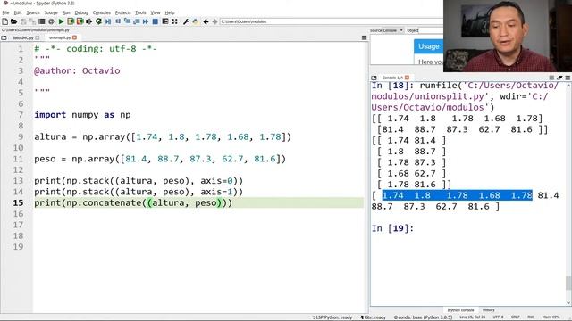Continue execution double-arrow debug icon
572x321 pixels.
pyautogui.click(x=146, y=21)
